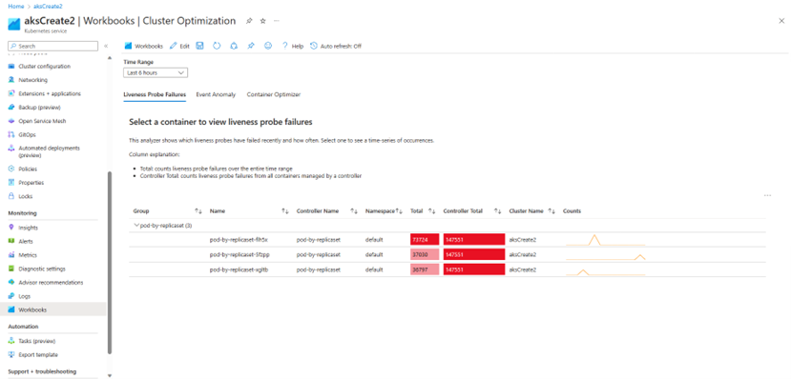This screenshot has width=791, height=379.
Task: Click the share/notification icon in the toolbar
Action: point(234,46)
